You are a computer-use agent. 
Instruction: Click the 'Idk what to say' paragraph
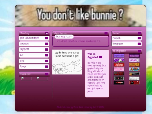97,77
